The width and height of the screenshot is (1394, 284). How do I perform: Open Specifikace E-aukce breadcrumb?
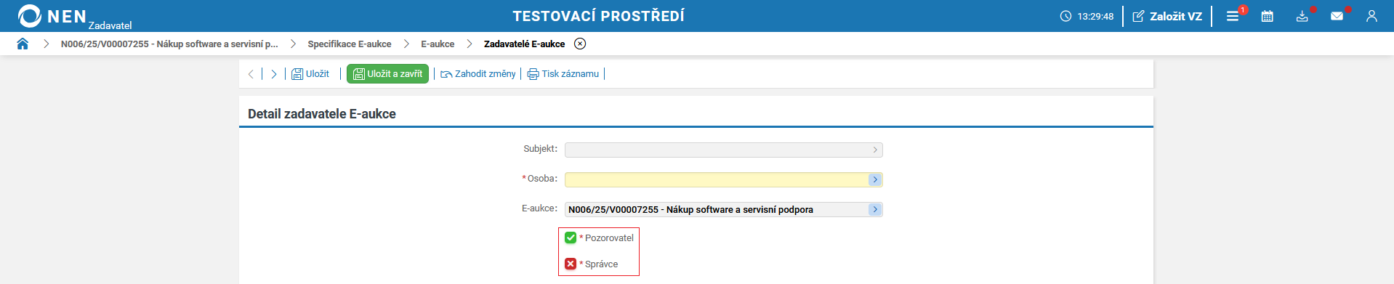[x=350, y=44]
